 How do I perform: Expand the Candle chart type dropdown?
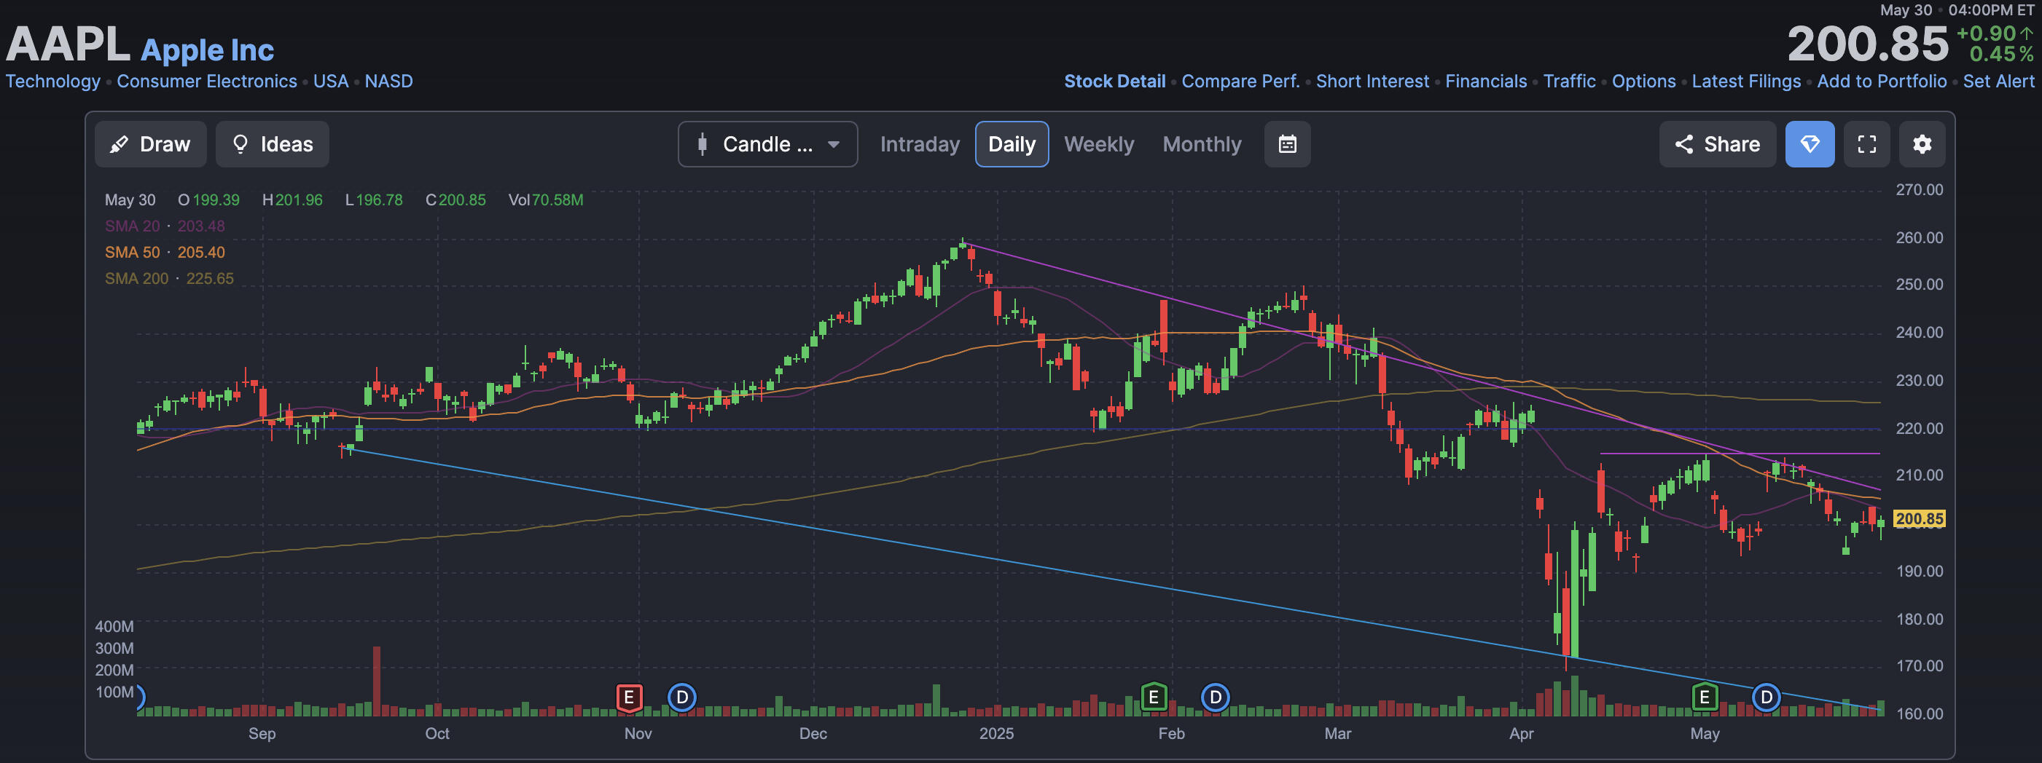767,144
